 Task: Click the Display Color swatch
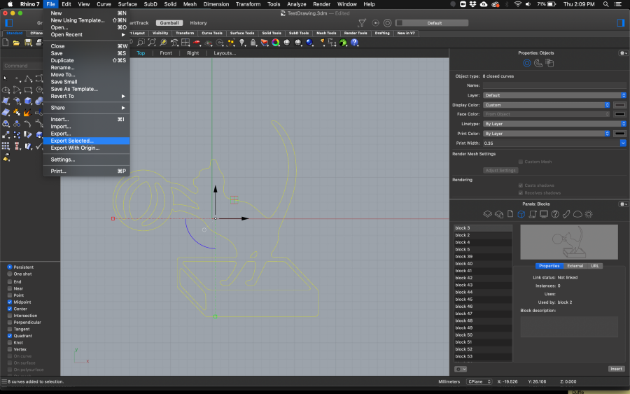[619, 105]
